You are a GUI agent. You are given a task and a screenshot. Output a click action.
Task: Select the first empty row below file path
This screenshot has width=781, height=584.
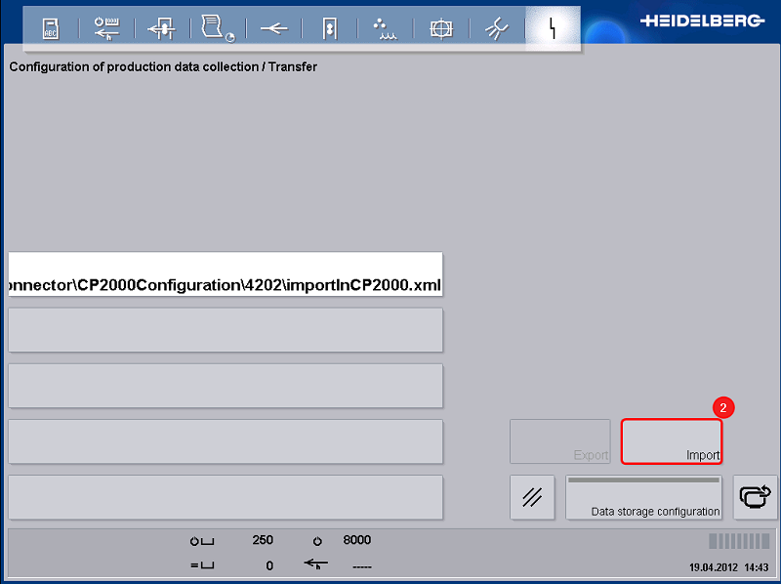pos(226,330)
